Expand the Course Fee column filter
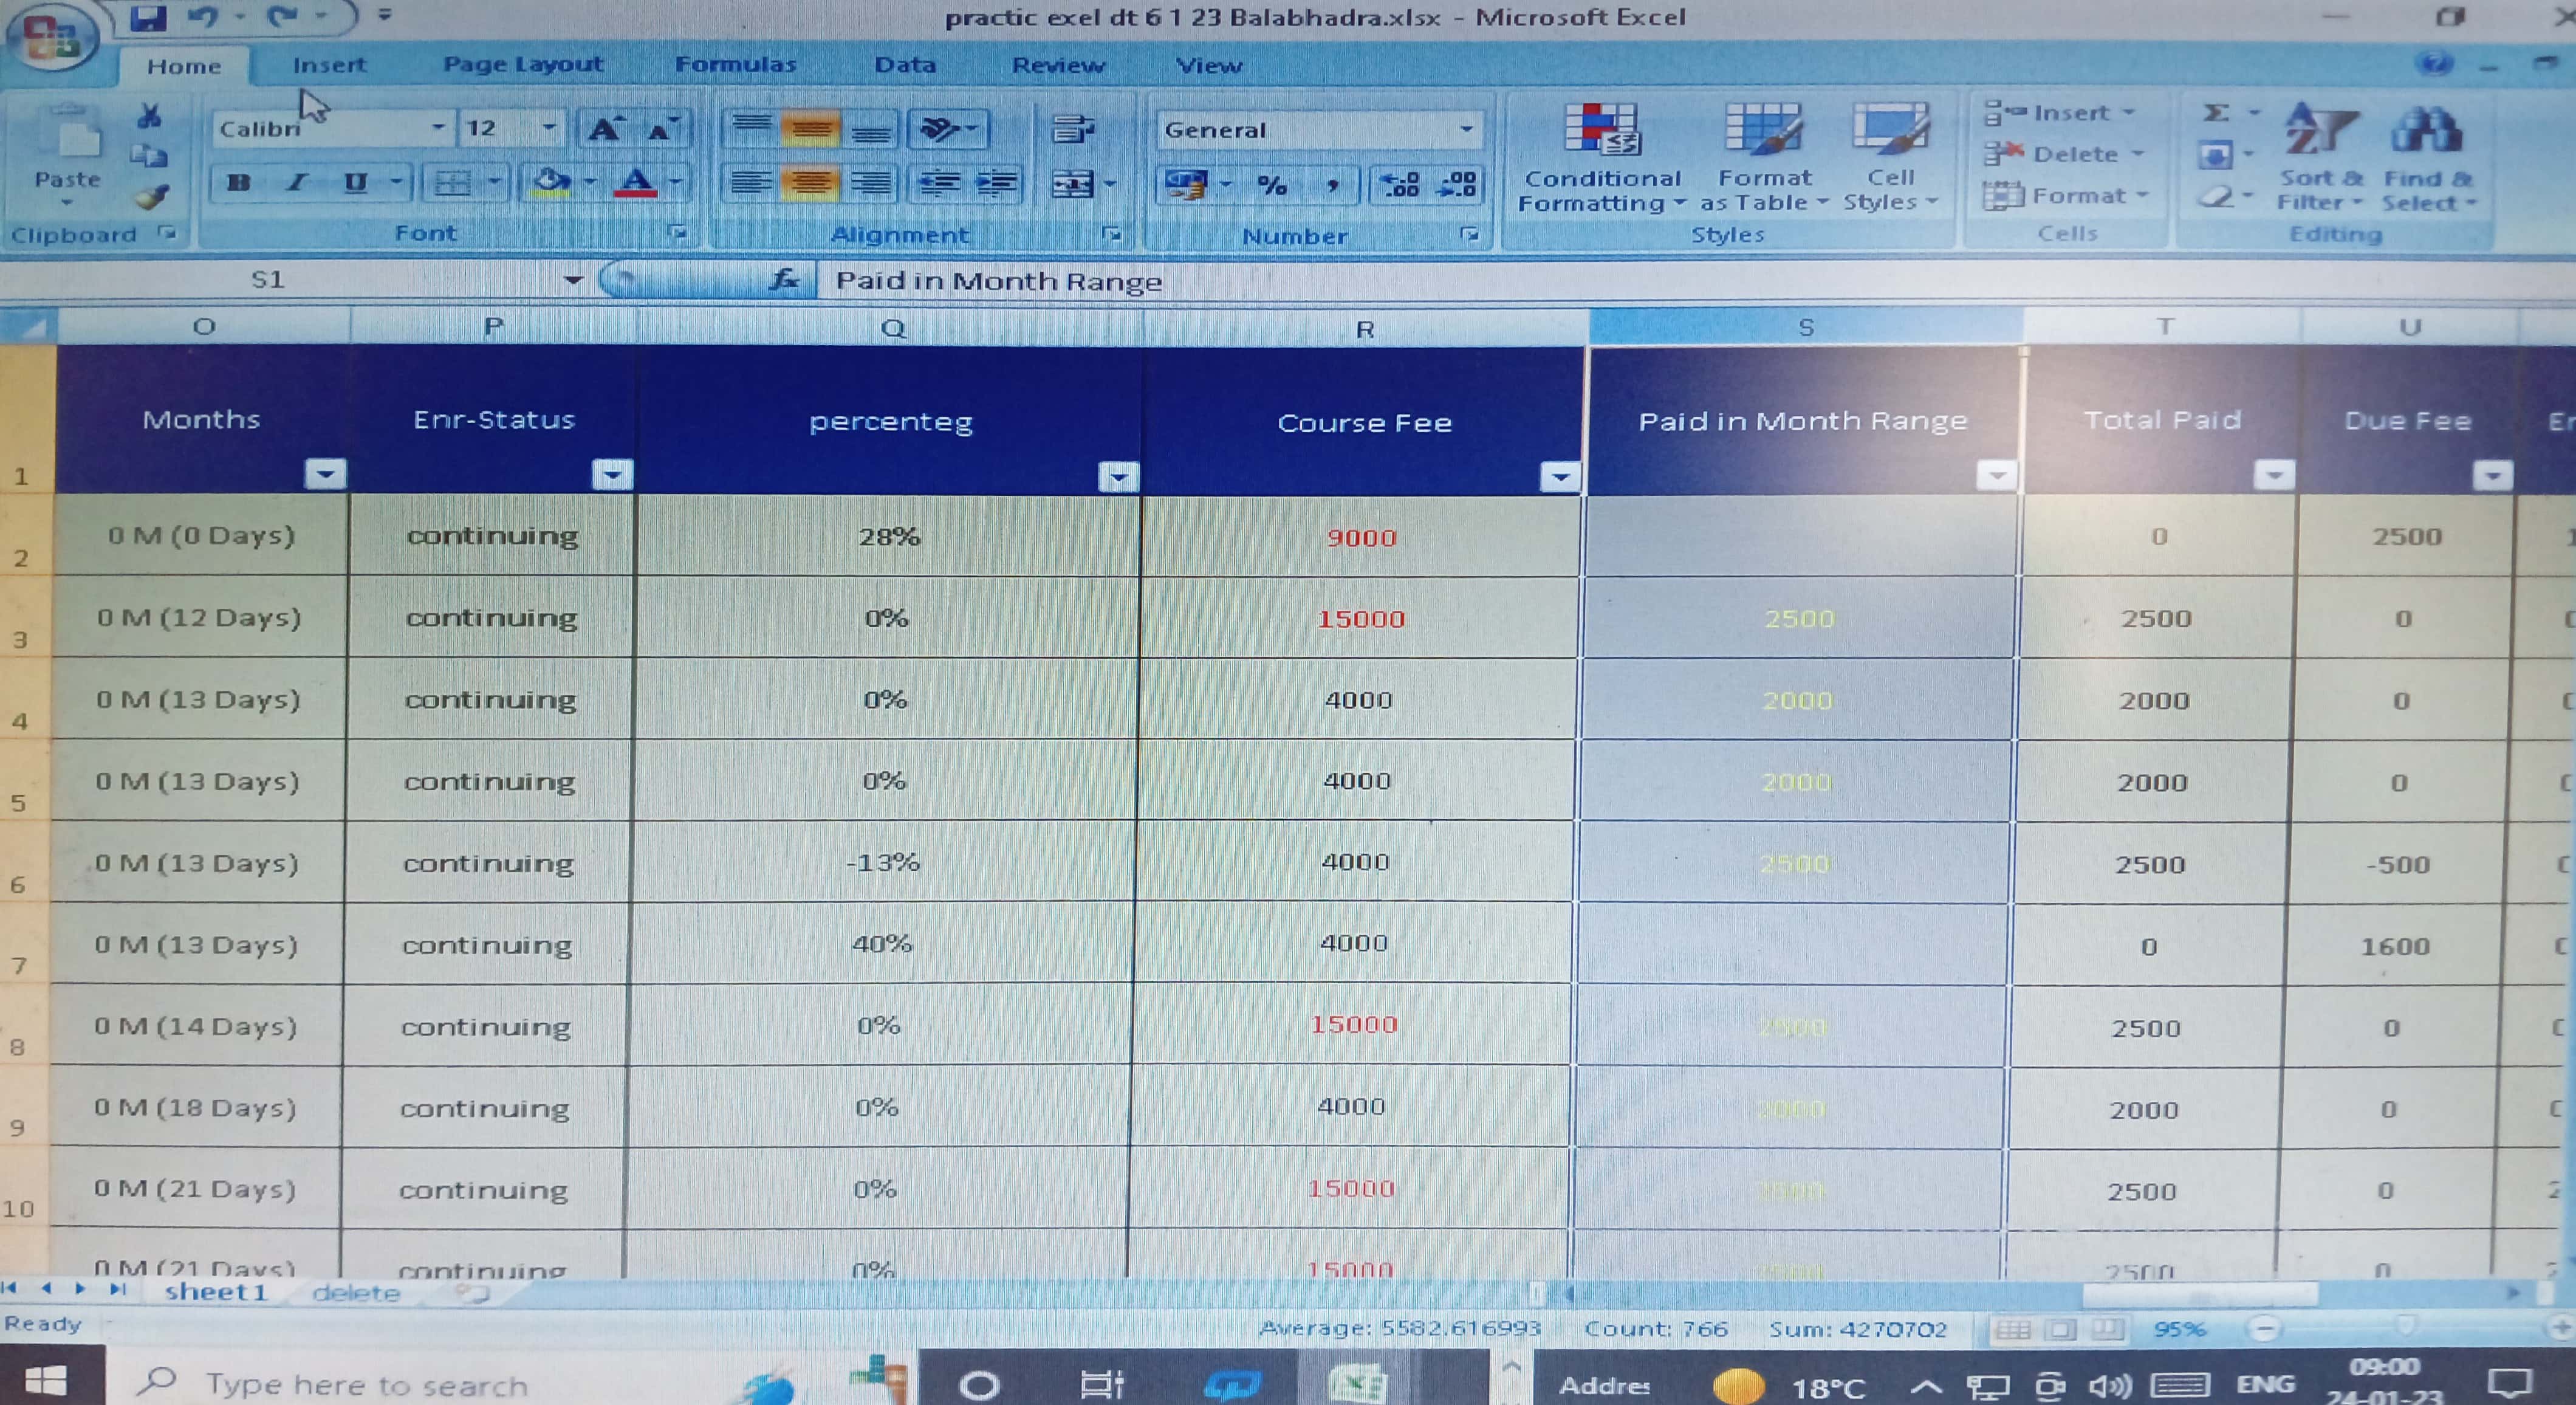This screenshot has width=2576, height=1405. [x=1559, y=477]
